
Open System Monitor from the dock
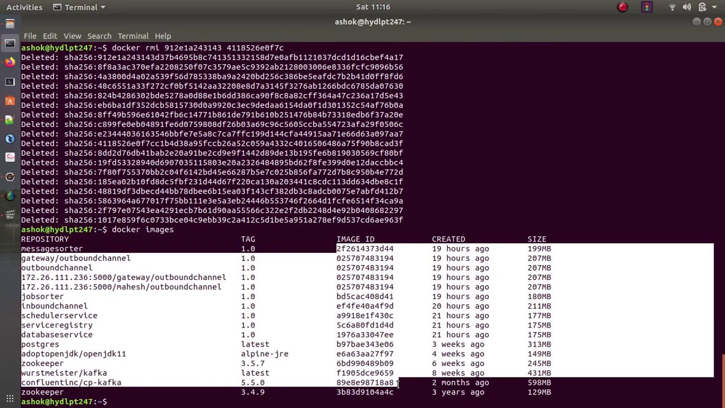[x=10, y=82]
